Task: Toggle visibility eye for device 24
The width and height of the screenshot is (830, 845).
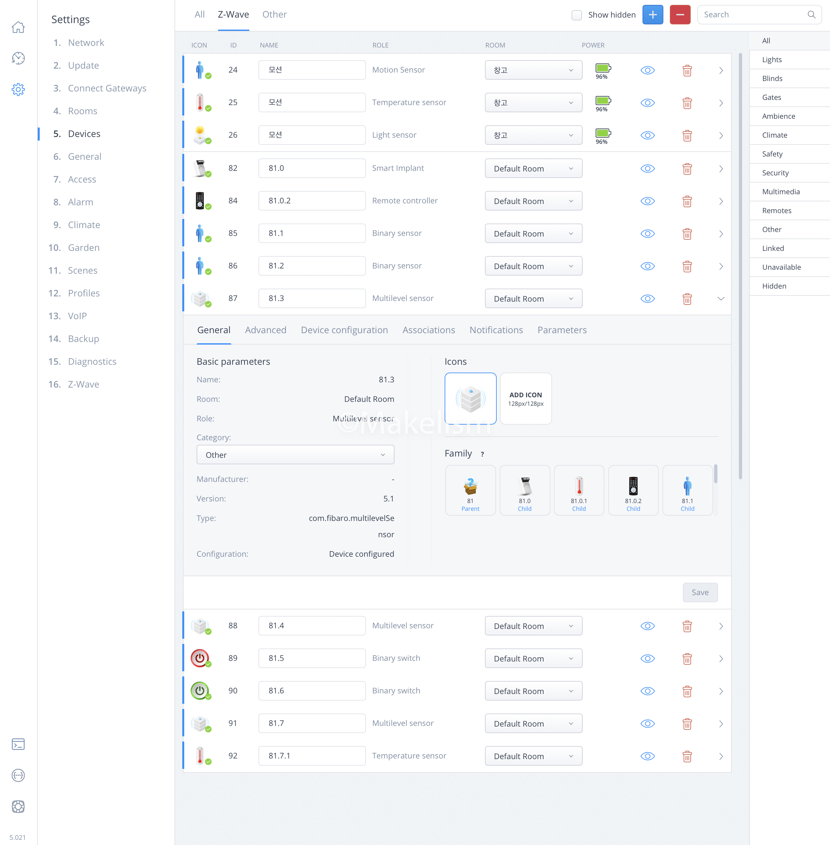Action: coord(647,70)
